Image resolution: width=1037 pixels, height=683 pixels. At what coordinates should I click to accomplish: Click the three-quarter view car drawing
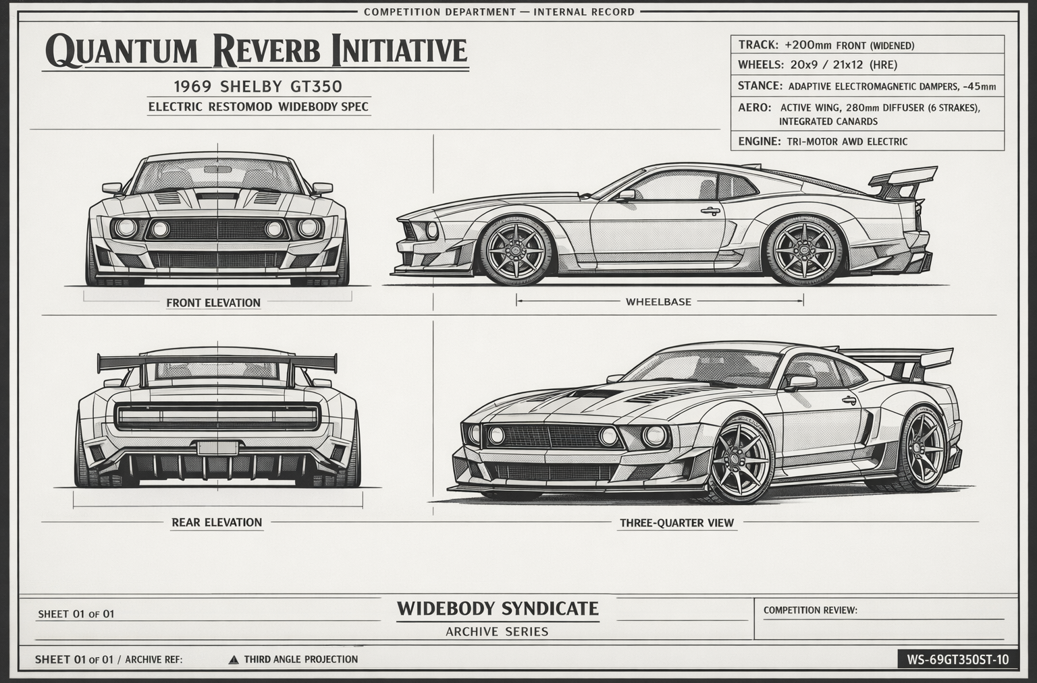click(x=706, y=423)
